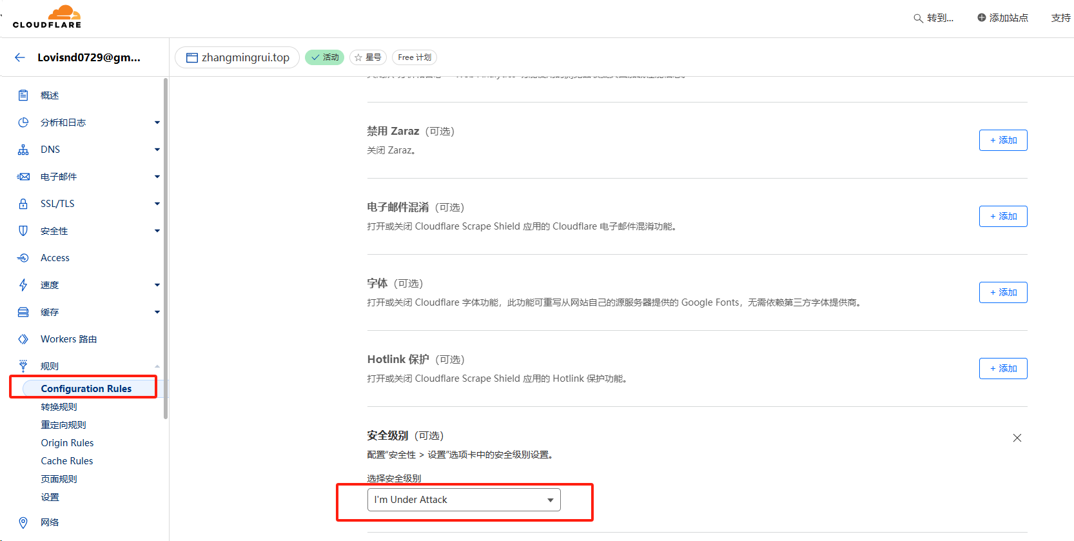Click the 速度 lightning bolt icon
This screenshot has height=541, width=1074.
point(23,285)
